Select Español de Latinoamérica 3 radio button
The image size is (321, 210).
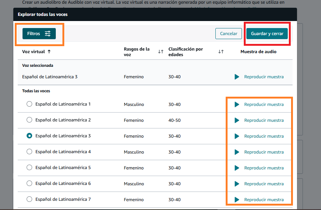click(x=29, y=135)
